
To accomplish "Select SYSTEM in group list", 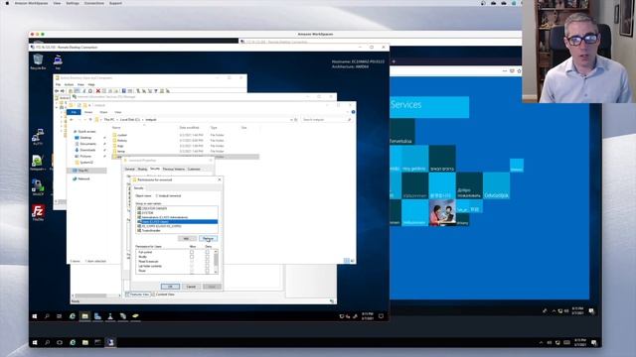I will [x=177, y=213].
